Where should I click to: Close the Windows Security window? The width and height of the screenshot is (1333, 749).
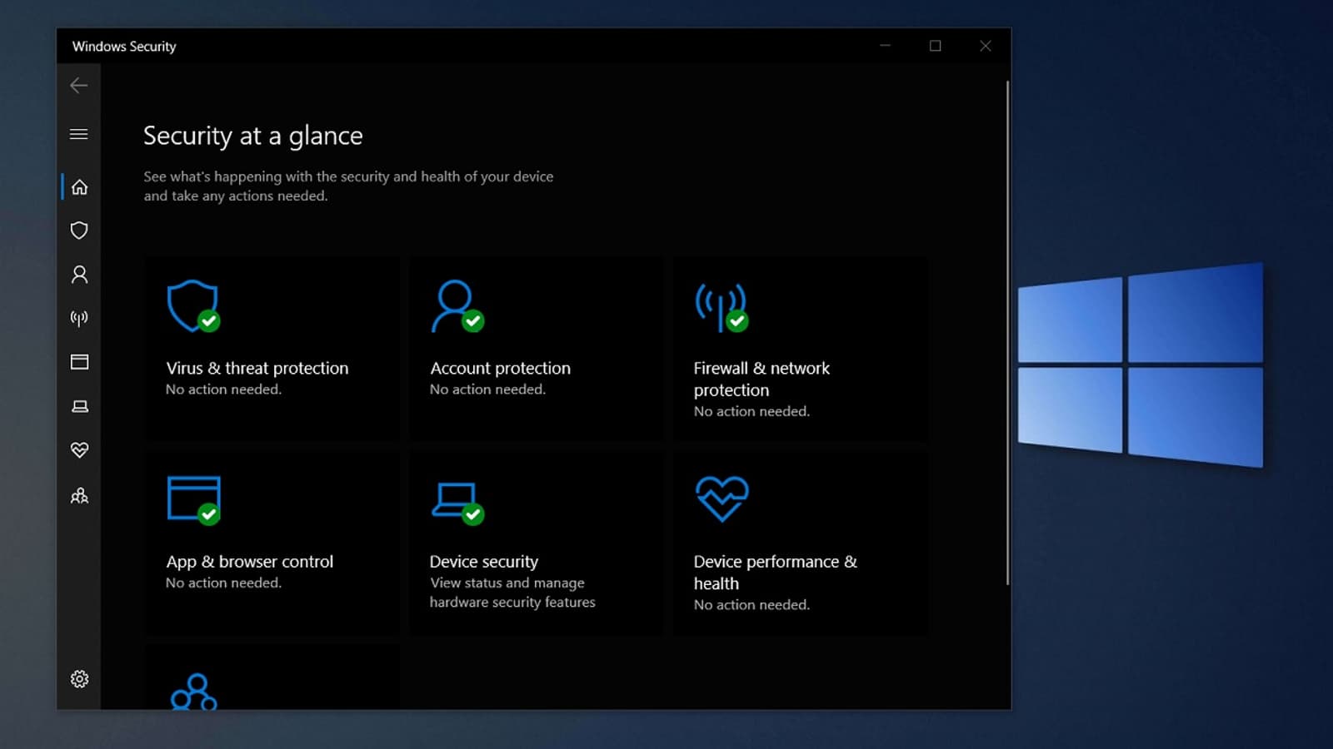(x=986, y=46)
